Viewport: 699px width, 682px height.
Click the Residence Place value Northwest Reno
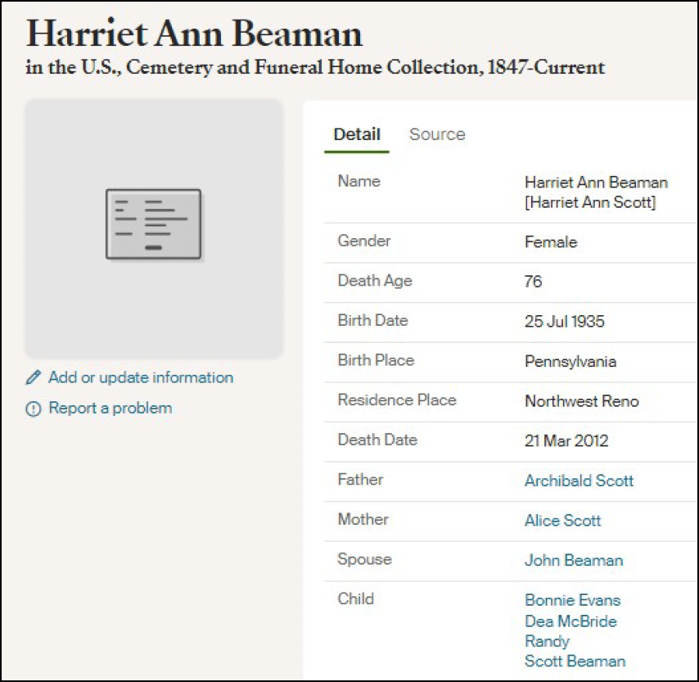pos(581,401)
